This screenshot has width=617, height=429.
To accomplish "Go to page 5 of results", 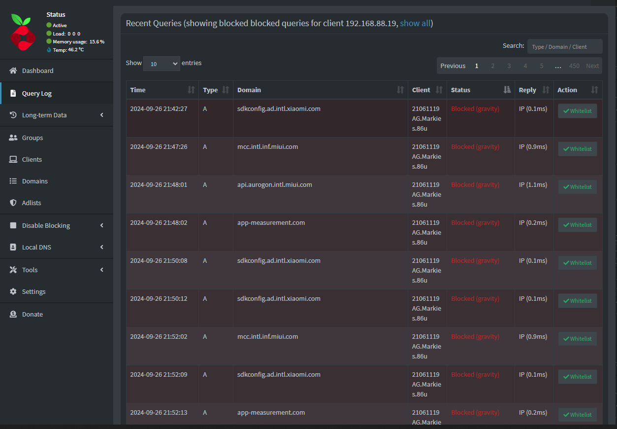I will point(541,66).
